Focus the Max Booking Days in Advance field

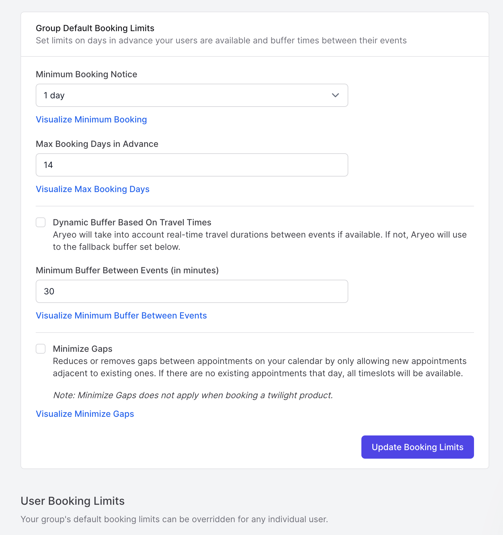click(192, 165)
